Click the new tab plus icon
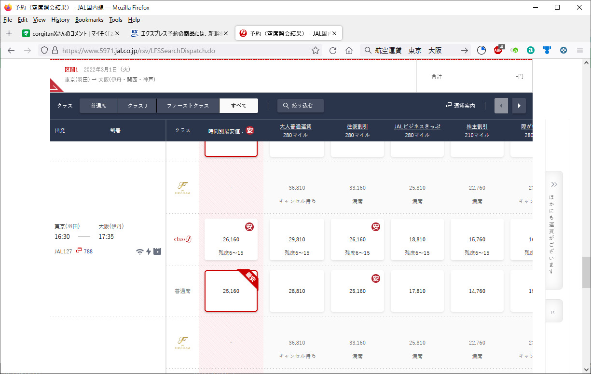The width and height of the screenshot is (591, 374). click(x=9, y=33)
